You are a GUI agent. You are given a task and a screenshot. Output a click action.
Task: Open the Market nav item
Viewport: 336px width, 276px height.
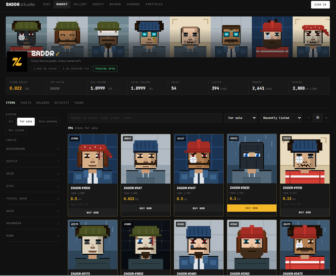[x=62, y=4]
